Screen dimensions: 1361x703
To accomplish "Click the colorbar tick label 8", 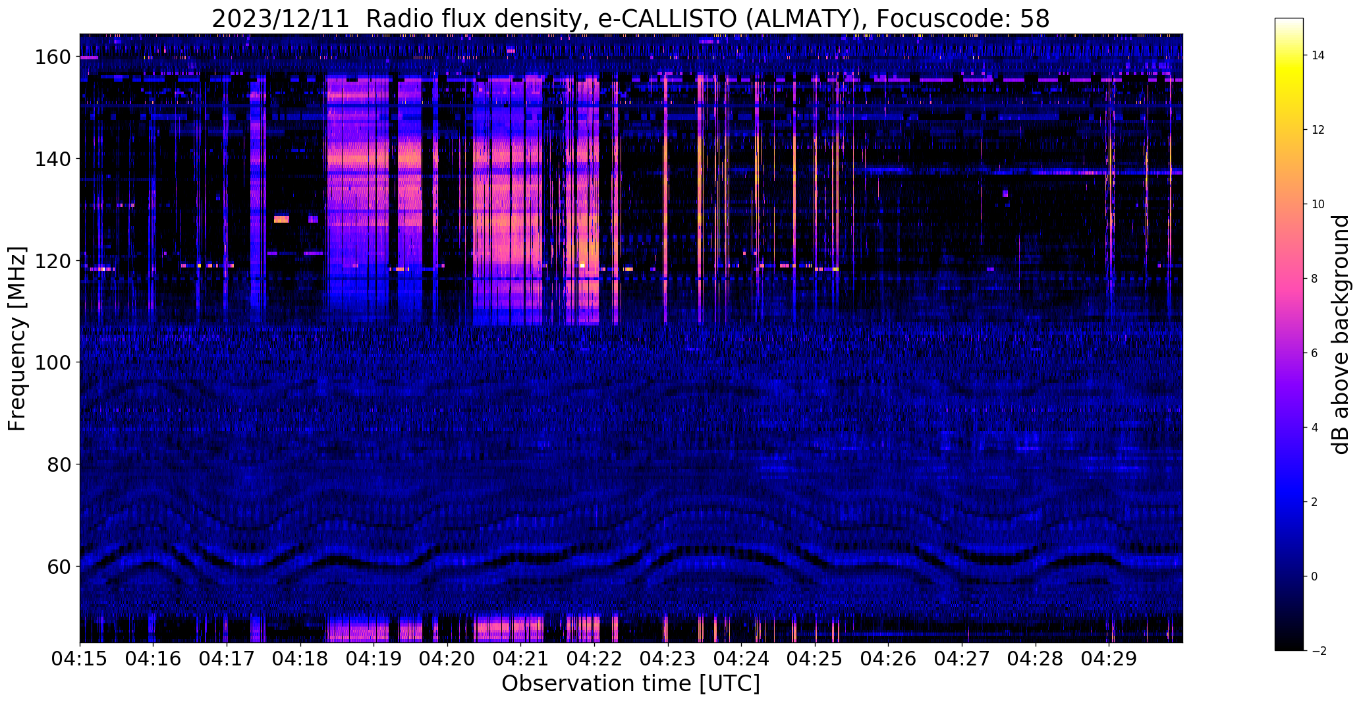I will pos(1315,279).
